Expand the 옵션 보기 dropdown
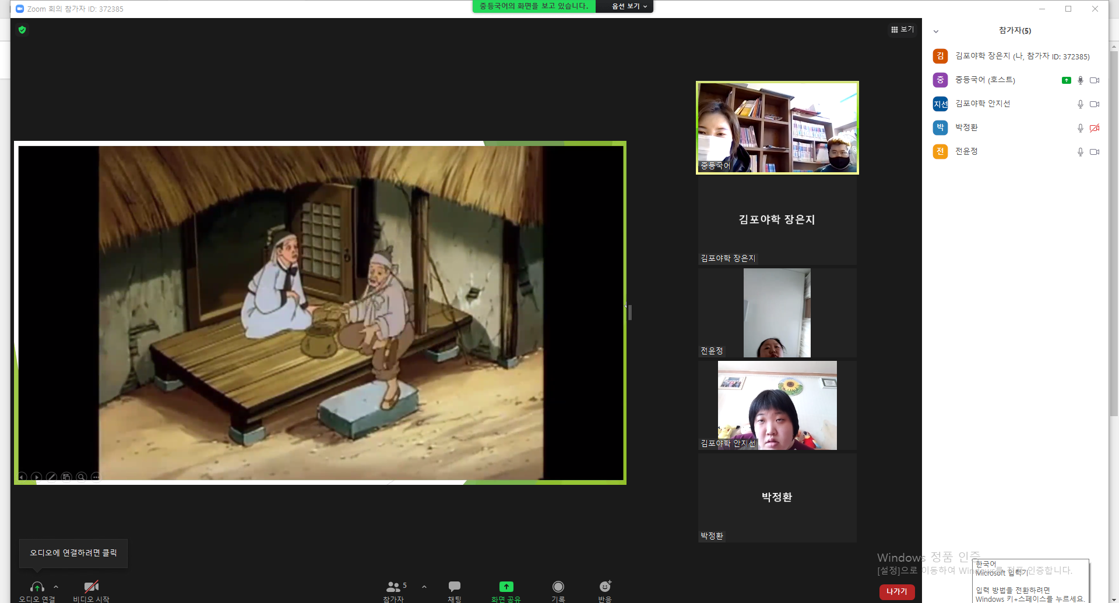Image resolution: width=1119 pixels, height=603 pixels. (629, 6)
